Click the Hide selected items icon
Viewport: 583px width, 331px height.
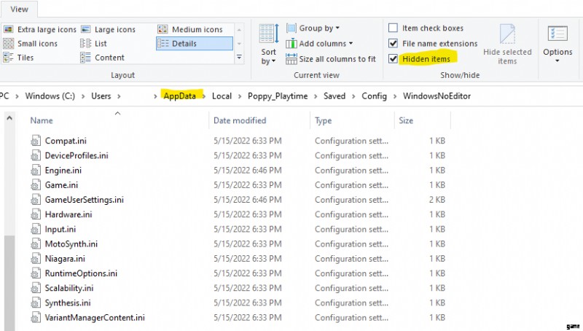point(507,44)
